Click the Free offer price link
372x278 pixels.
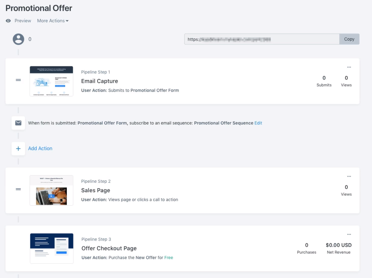169,258
